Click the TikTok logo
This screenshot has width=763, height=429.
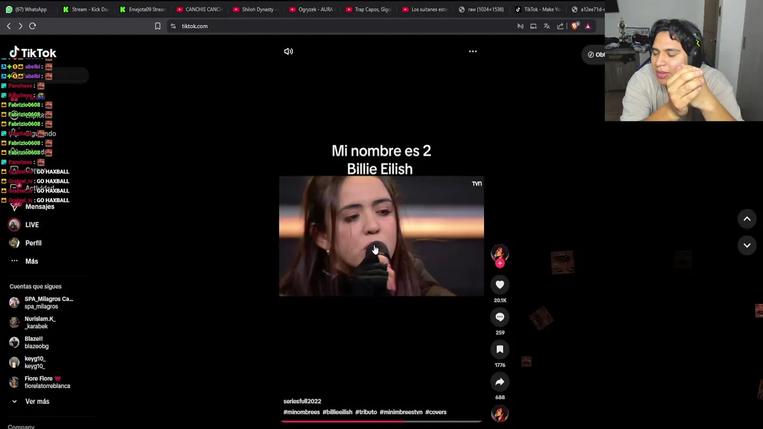[x=33, y=53]
